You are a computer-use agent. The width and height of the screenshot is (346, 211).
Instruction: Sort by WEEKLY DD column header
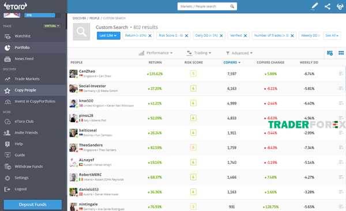click(x=309, y=62)
